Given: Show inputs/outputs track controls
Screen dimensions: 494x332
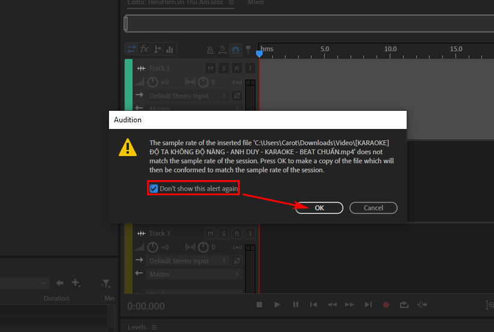Looking at the screenshot, I should (x=131, y=49).
